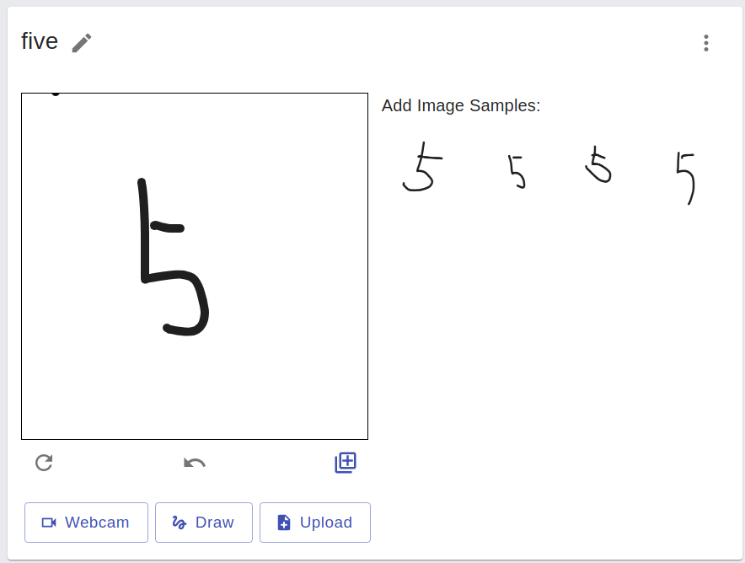Reset the canvas with the circular arrow icon
The width and height of the screenshot is (745, 563).
43,462
